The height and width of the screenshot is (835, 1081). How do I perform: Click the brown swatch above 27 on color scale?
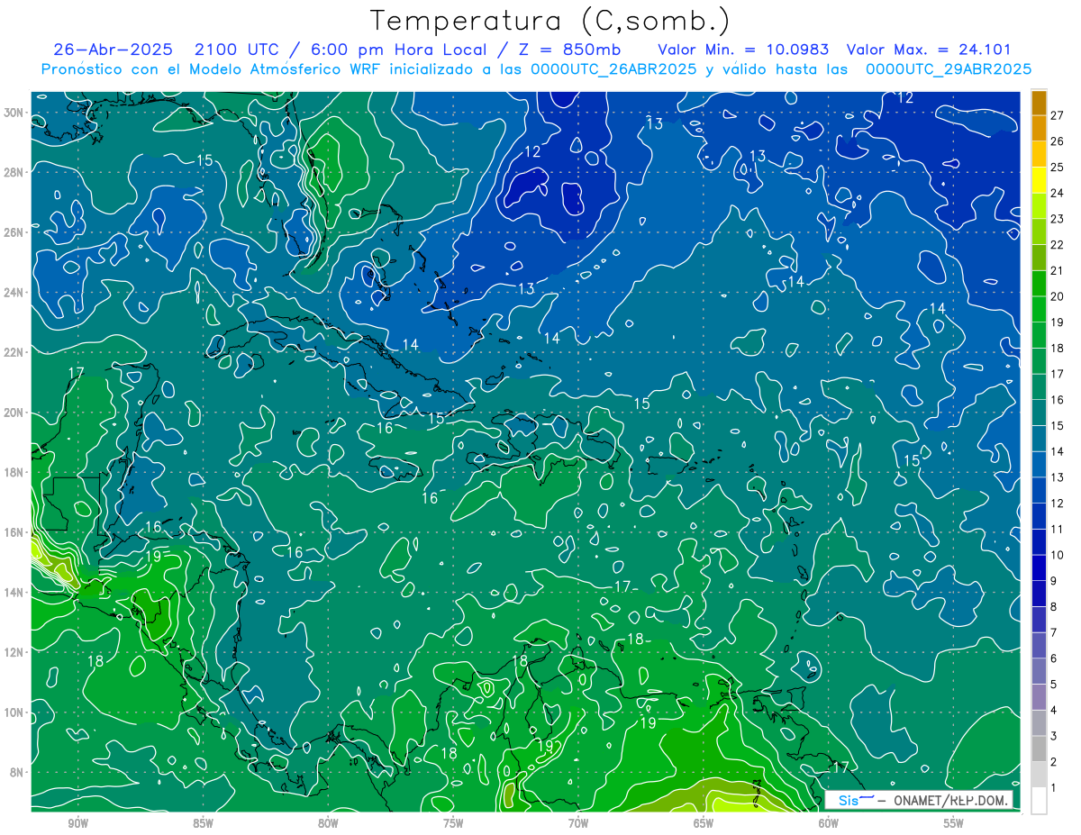pos(1039,104)
